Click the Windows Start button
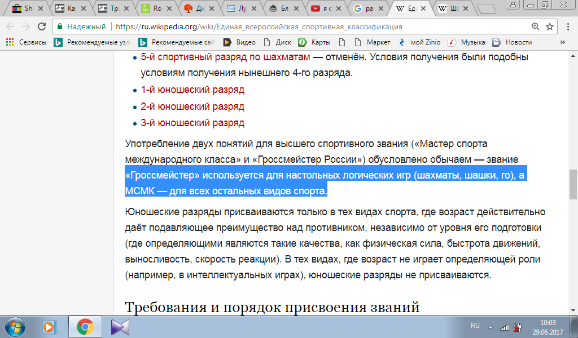Image resolution: width=578 pixels, height=338 pixels. (x=14, y=326)
